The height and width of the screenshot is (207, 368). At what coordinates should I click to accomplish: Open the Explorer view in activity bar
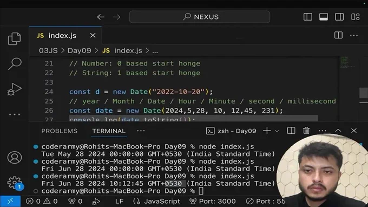(x=14, y=38)
